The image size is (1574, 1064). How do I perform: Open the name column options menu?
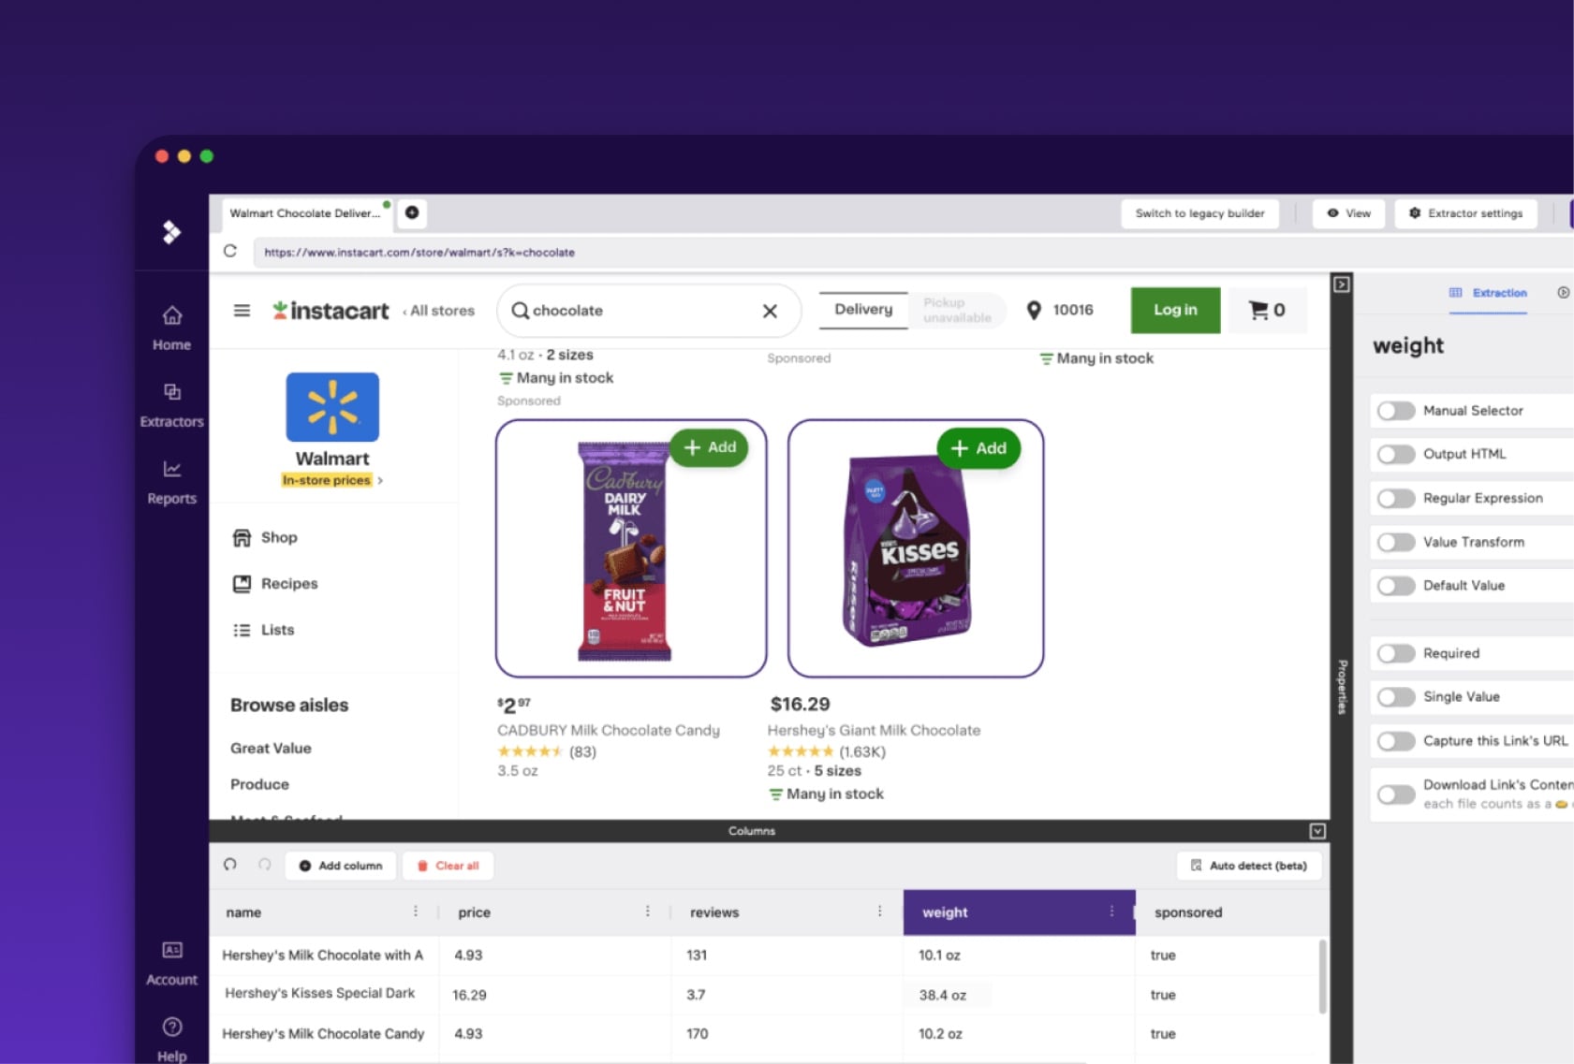[416, 911]
